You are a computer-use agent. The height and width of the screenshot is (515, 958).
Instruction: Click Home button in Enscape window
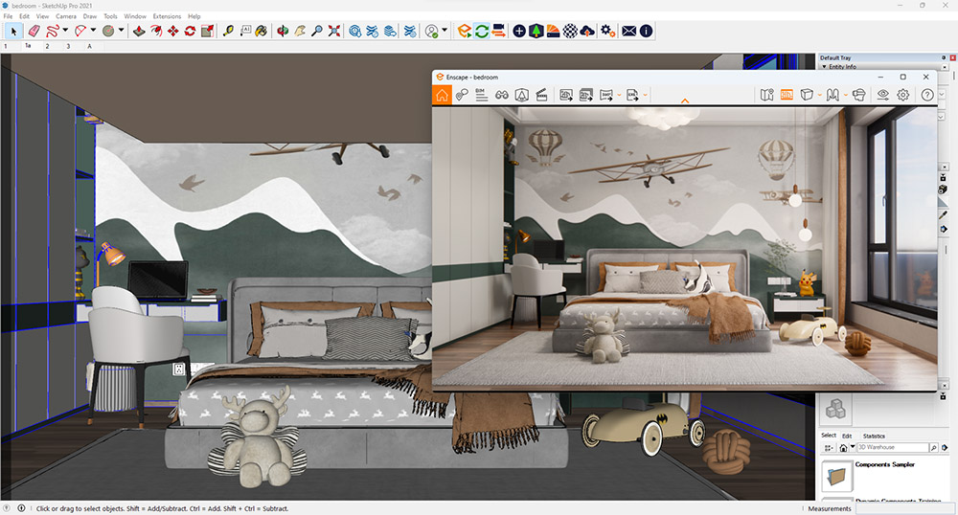click(x=442, y=95)
